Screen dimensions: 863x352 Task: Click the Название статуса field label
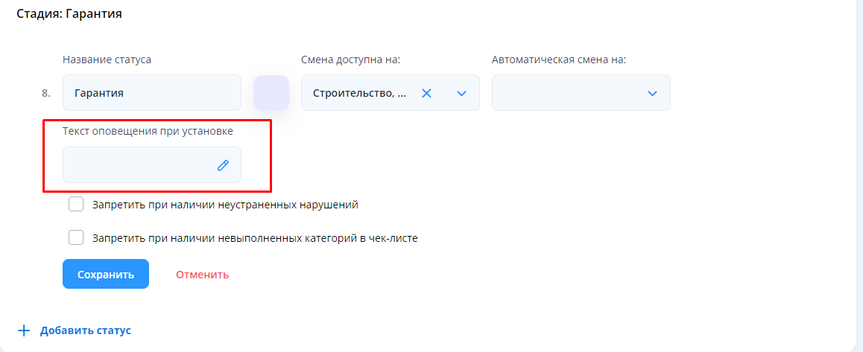107,60
